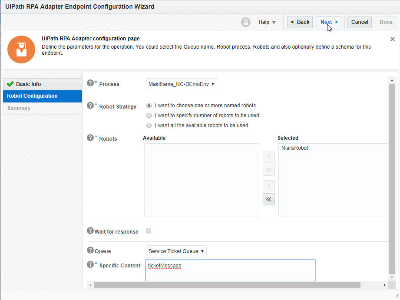Open the Help dropdown menu
400x300 pixels.
pyautogui.click(x=267, y=22)
